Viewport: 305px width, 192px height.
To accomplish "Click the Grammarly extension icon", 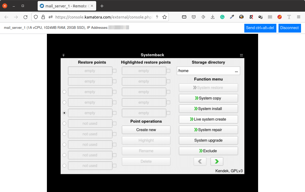I will pyautogui.click(x=222, y=17).
